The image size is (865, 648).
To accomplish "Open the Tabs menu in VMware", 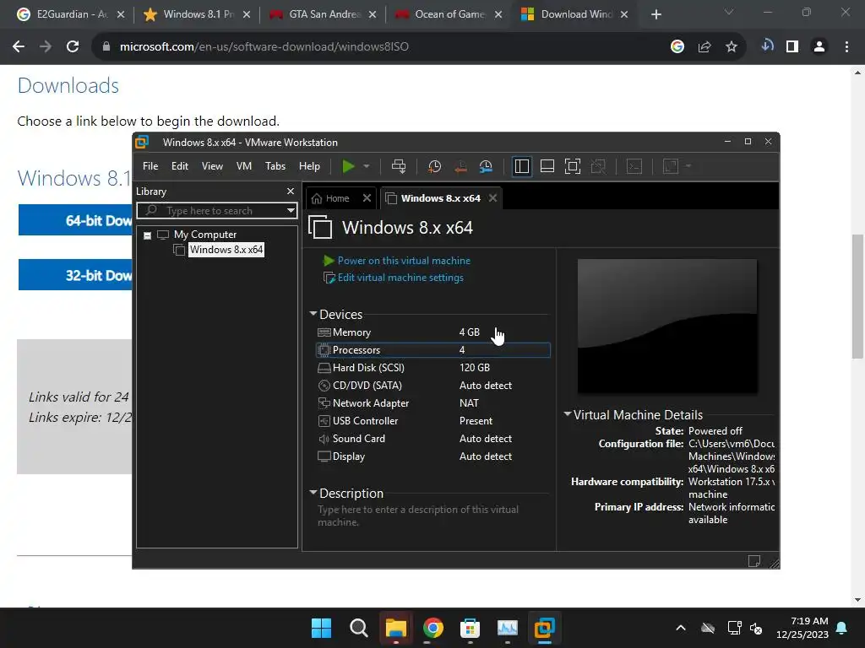I will point(275,166).
